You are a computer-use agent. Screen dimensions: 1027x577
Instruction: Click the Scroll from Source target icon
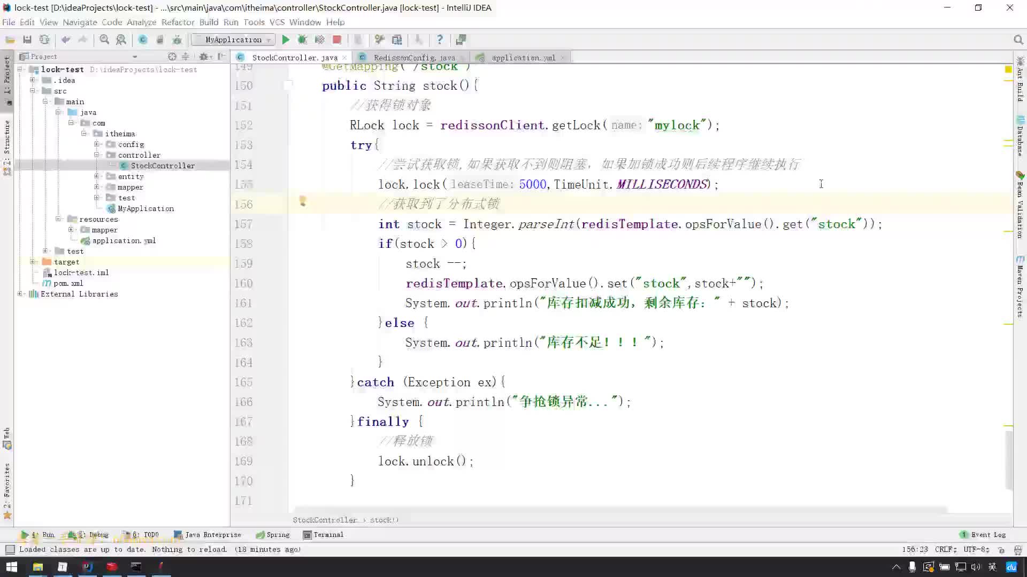coord(172,57)
